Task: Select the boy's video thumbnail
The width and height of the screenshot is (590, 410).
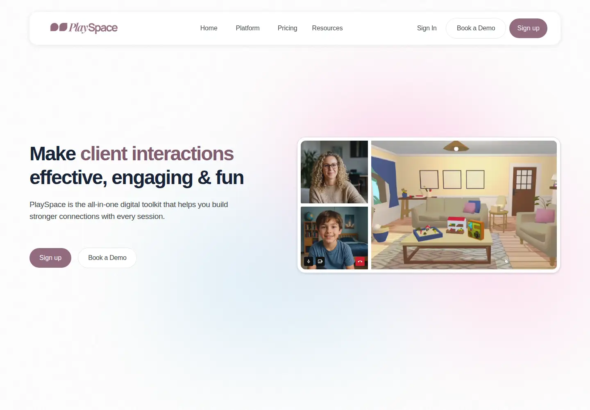Action: [334, 238]
